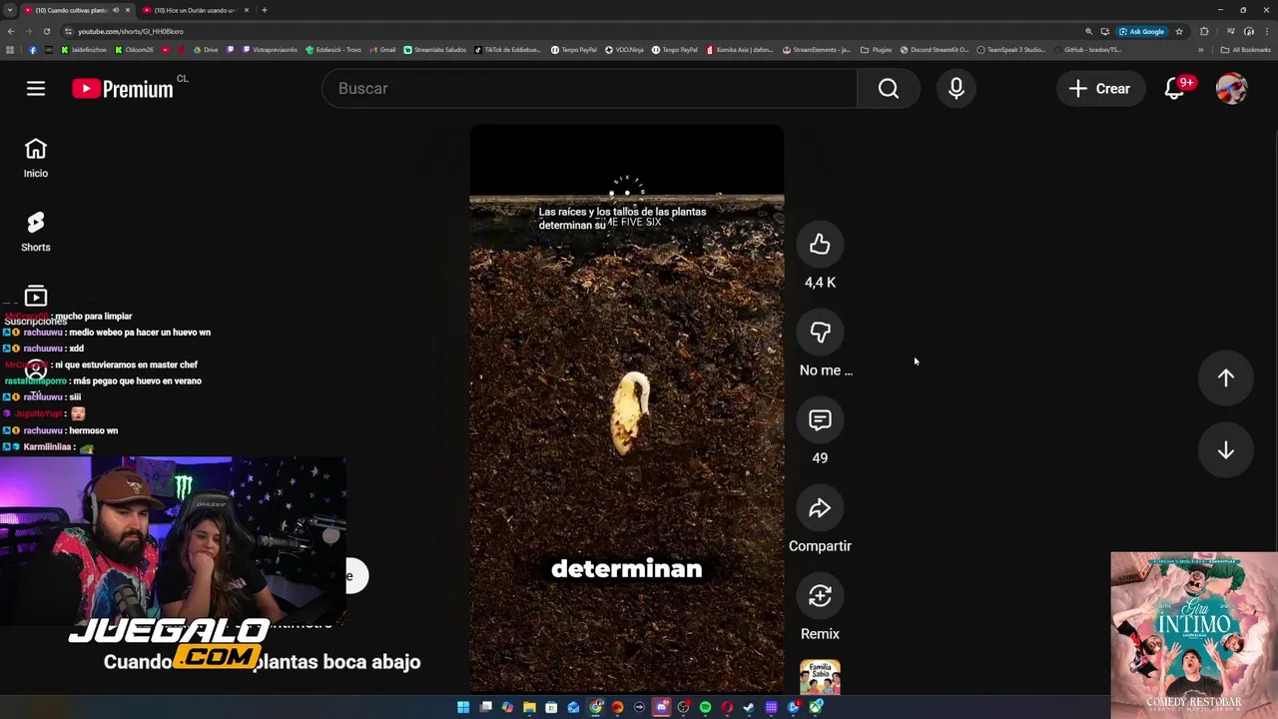Click Crear to create content

point(1099,89)
